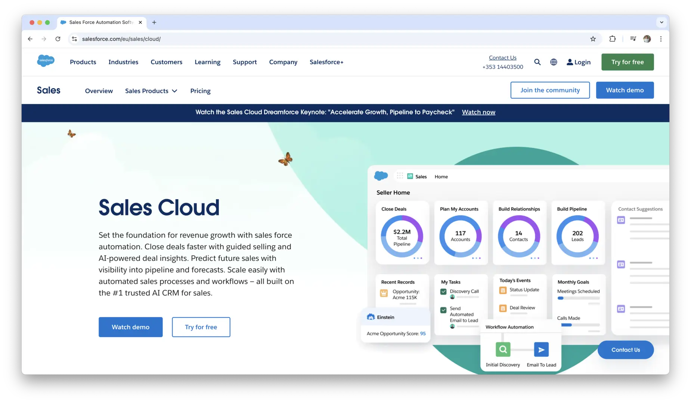Click the Watch now keynote link
Screen dimensions: 691x403
(478, 112)
